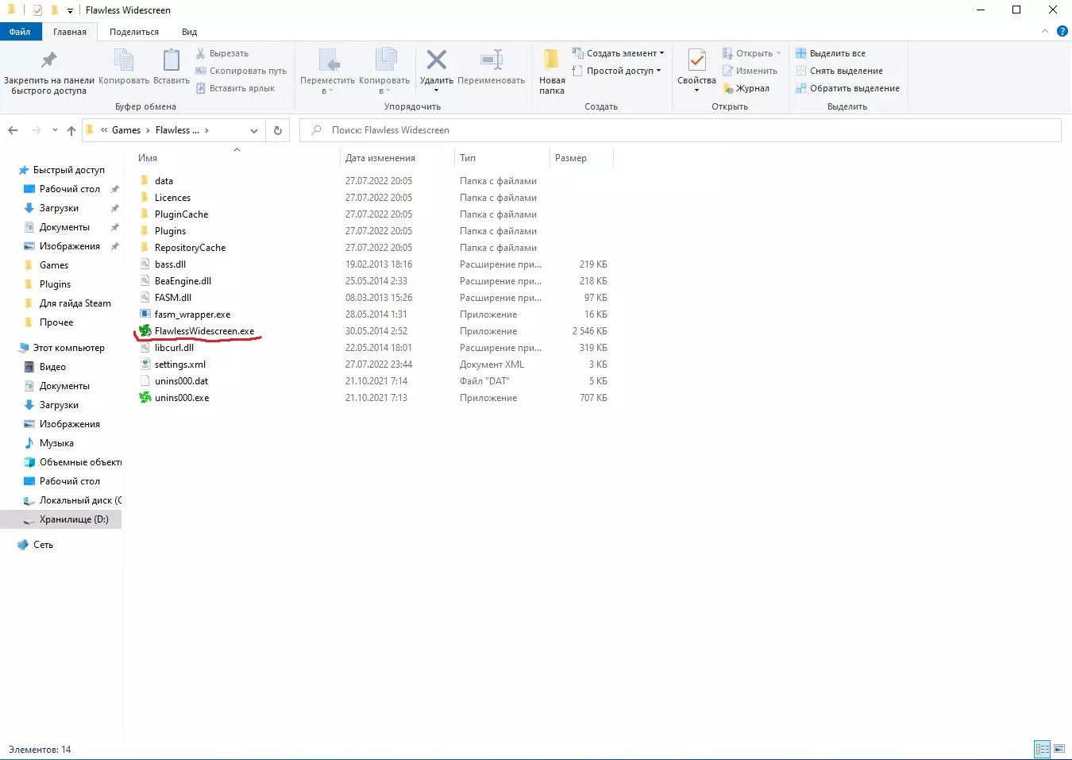
Task: Click the Delete (Удалить) X icon
Action: tap(437, 60)
